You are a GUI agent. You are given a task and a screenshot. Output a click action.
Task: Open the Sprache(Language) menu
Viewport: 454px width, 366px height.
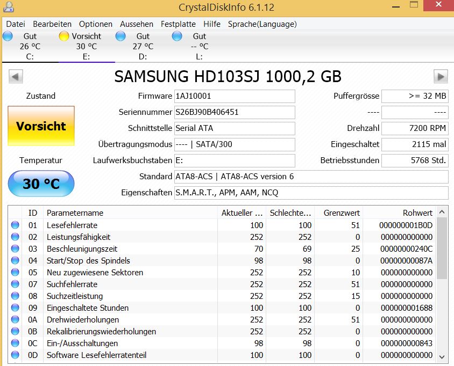pos(263,24)
